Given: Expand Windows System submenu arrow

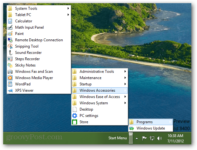Looking at the screenshot, I should pyautogui.click(x=125, y=103).
